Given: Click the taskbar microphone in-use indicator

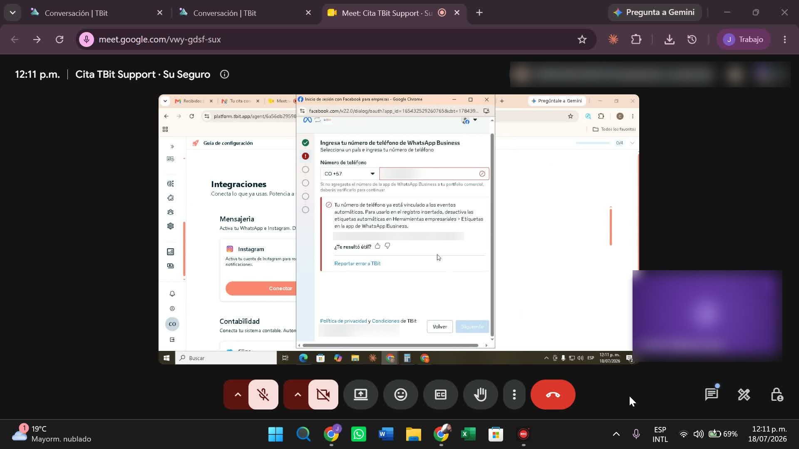Looking at the screenshot, I should point(636,434).
